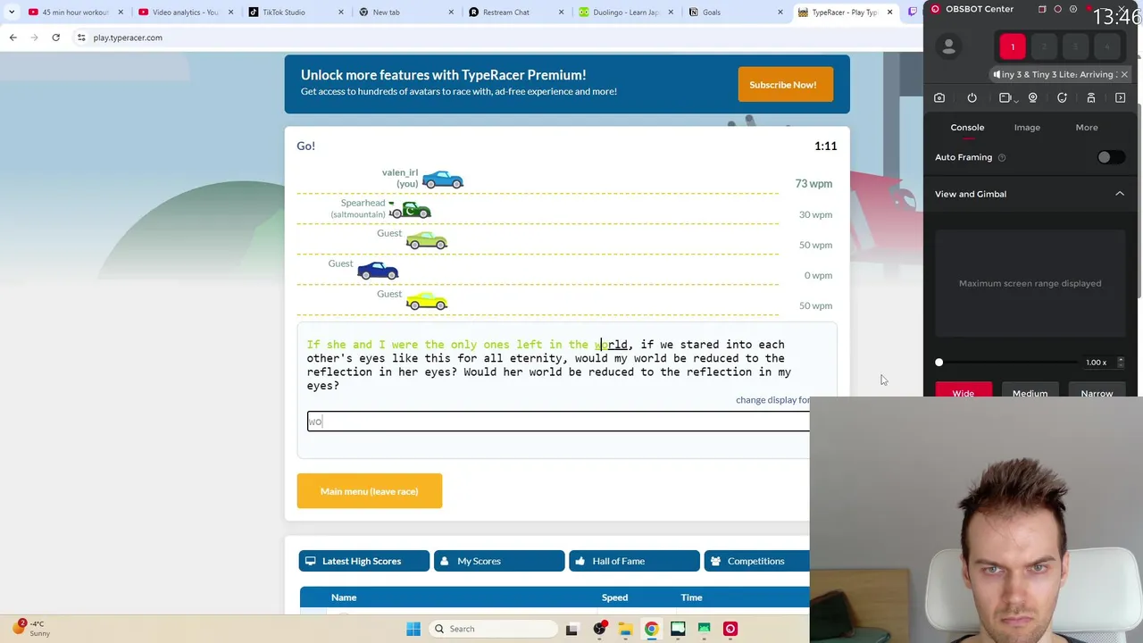Open the OBSBOT user profile avatar
1143x643 pixels.
click(x=949, y=46)
